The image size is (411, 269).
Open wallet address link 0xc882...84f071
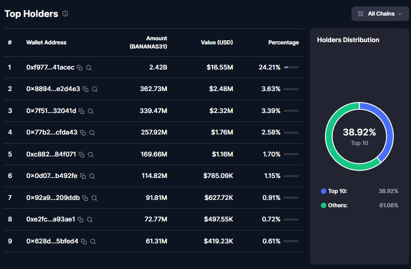click(51, 154)
